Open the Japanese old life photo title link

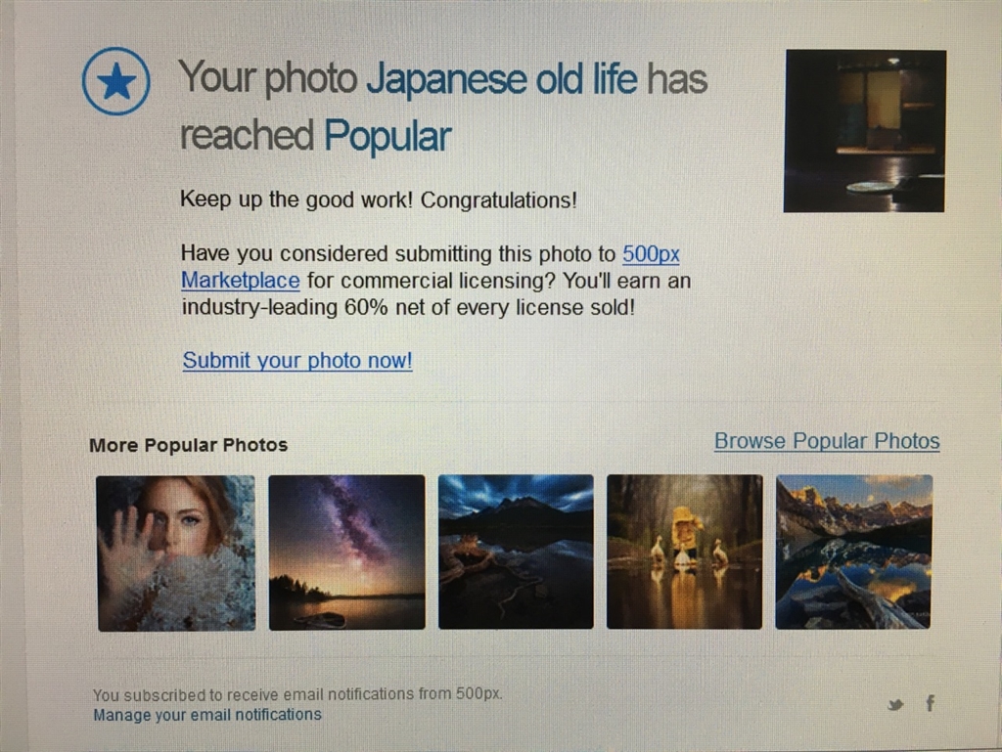(x=502, y=79)
